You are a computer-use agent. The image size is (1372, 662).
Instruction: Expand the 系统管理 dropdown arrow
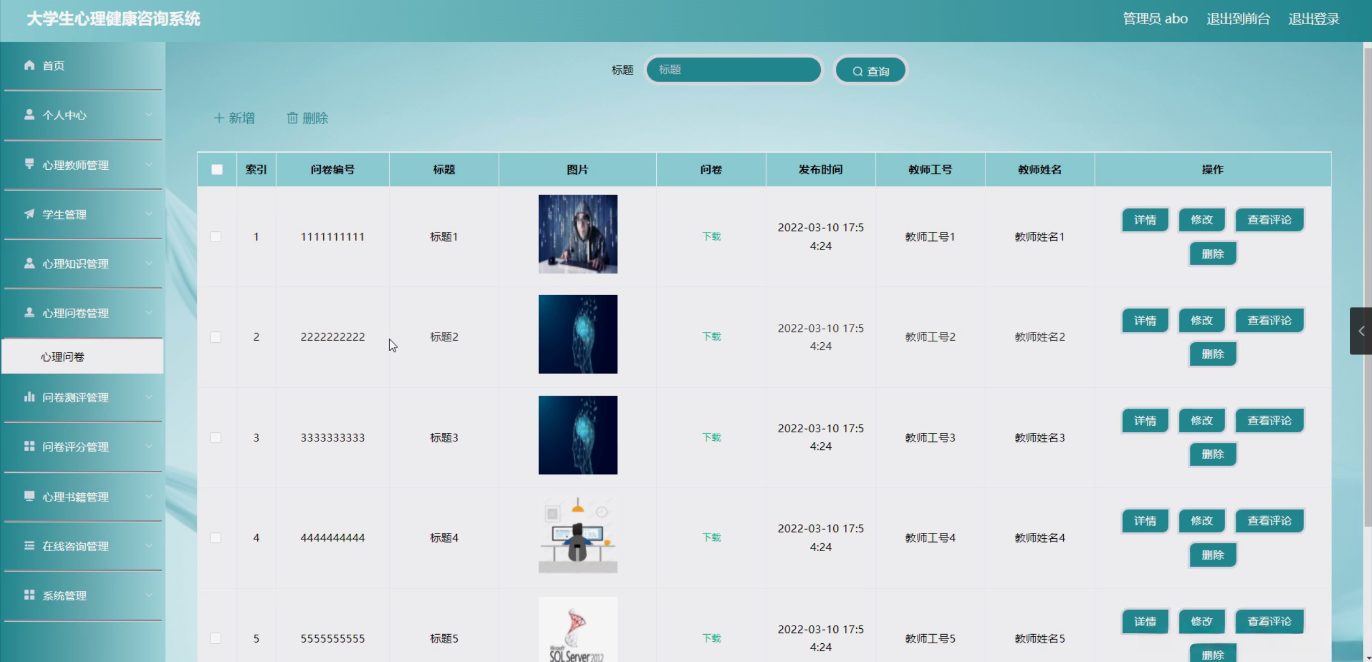149,595
